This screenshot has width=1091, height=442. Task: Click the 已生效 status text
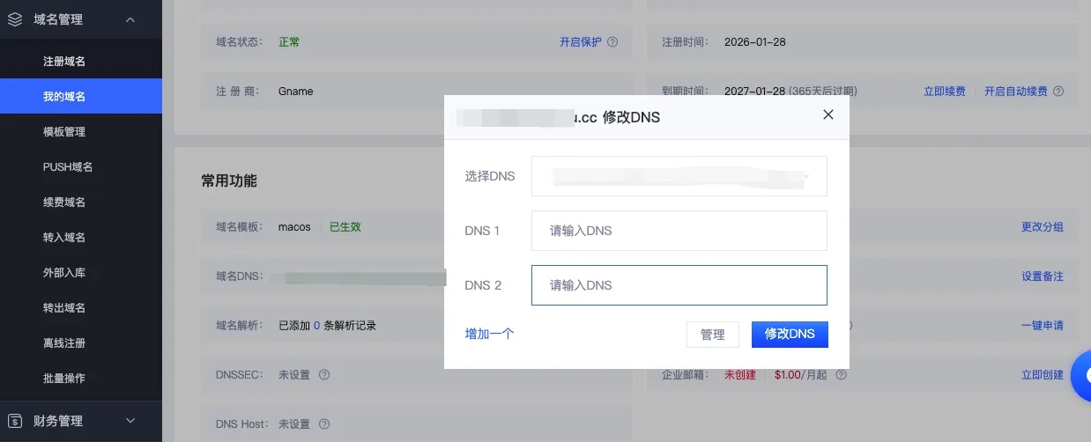click(x=345, y=226)
